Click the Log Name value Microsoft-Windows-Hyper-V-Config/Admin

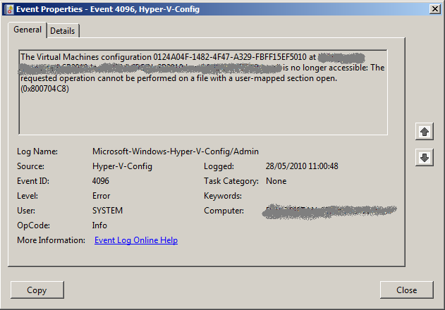pyautogui.click(x=175, y=151)
